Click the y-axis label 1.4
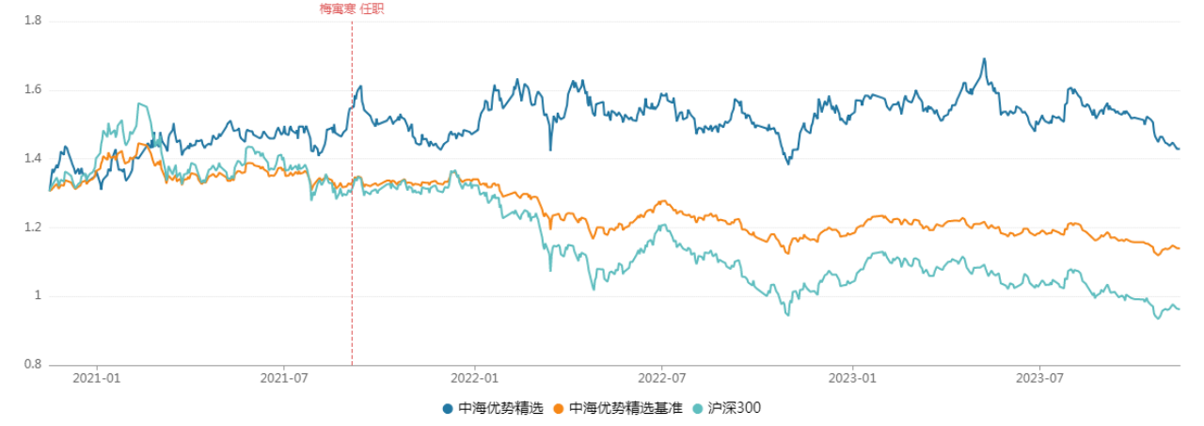The height and width of the screenshot is (426, 1204). click(x=31, y=159)
